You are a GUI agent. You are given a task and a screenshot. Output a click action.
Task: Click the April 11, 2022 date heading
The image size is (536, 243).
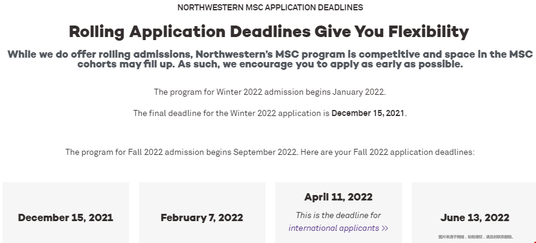[339, 197]
